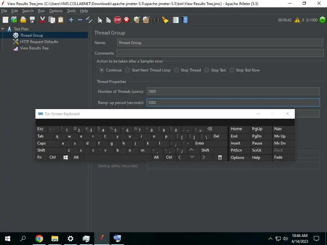Toggle the Fn key on keyboard
This screenshot has width=327, height=245.
coord(42,158)
